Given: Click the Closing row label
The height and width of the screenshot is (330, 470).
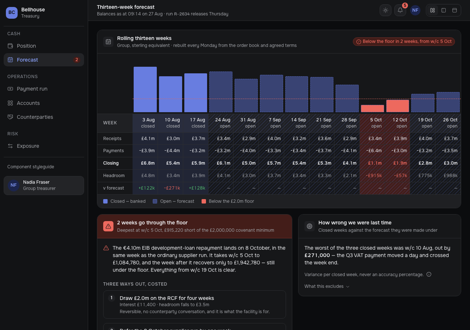Looking at the screenshot, I should tap(111, 163).
